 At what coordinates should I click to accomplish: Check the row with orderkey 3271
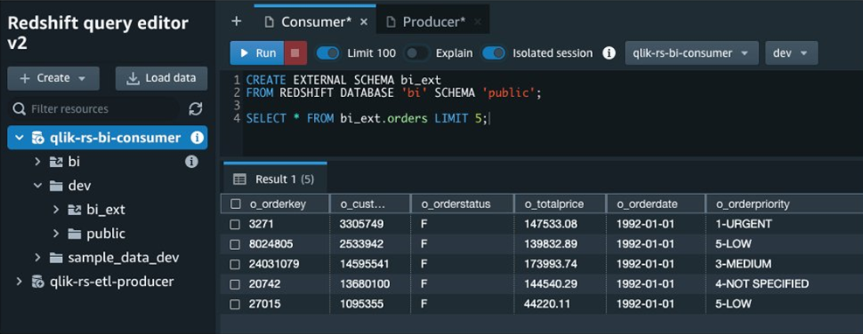(x=235, y=224)
